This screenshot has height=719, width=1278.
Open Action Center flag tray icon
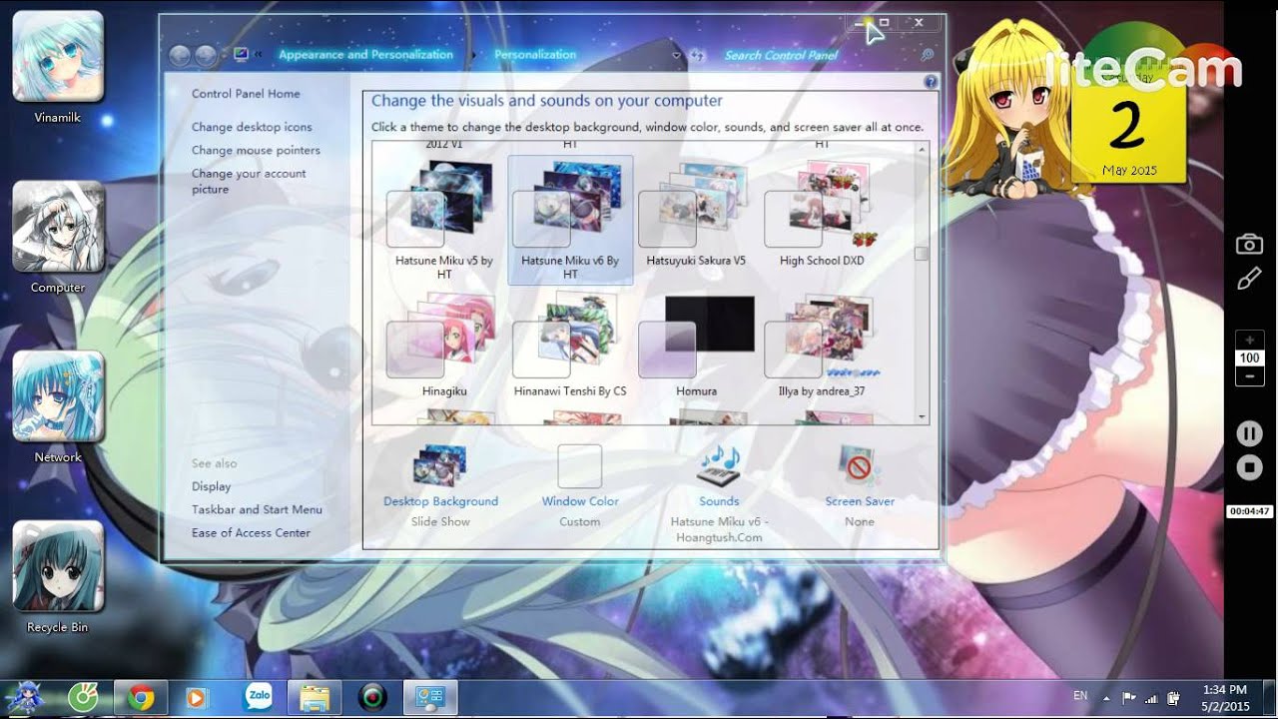pyautogui.click(x=1129, y=697)
